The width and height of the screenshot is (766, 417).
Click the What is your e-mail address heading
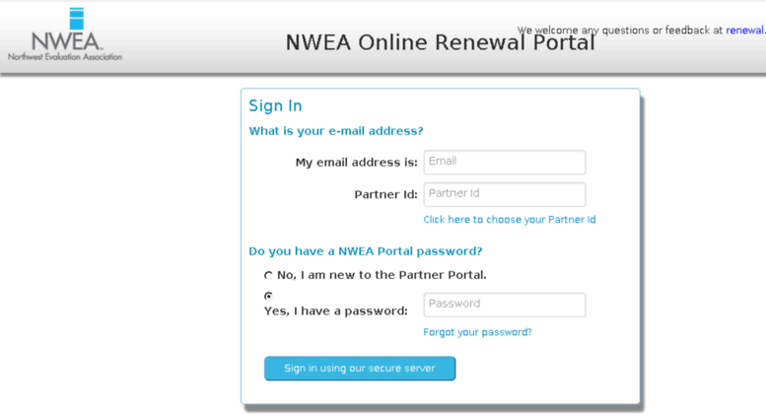336,131
